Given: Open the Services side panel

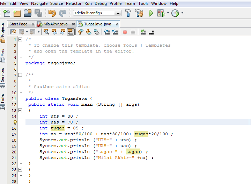Looking at the screenshot, I should tap(3, 78).
